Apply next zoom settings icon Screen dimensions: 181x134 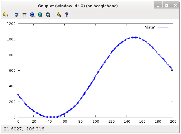click(x=40, y=15)
